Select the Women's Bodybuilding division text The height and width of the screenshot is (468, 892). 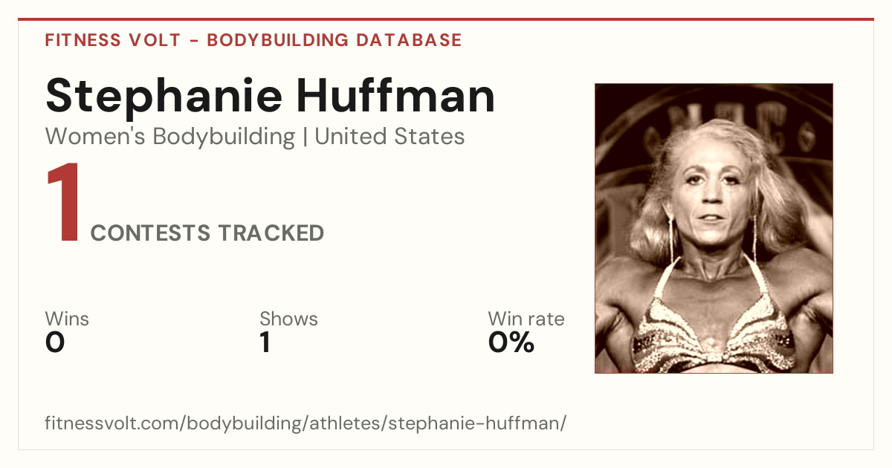tap(170, 137)
